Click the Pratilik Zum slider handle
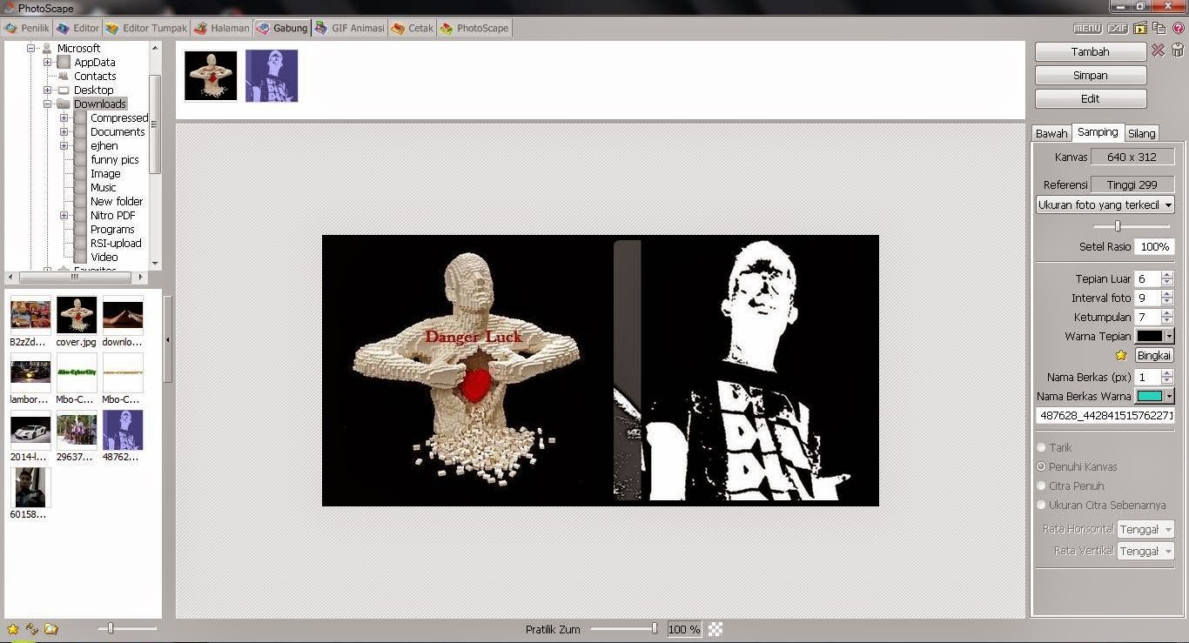 [655, 628]
